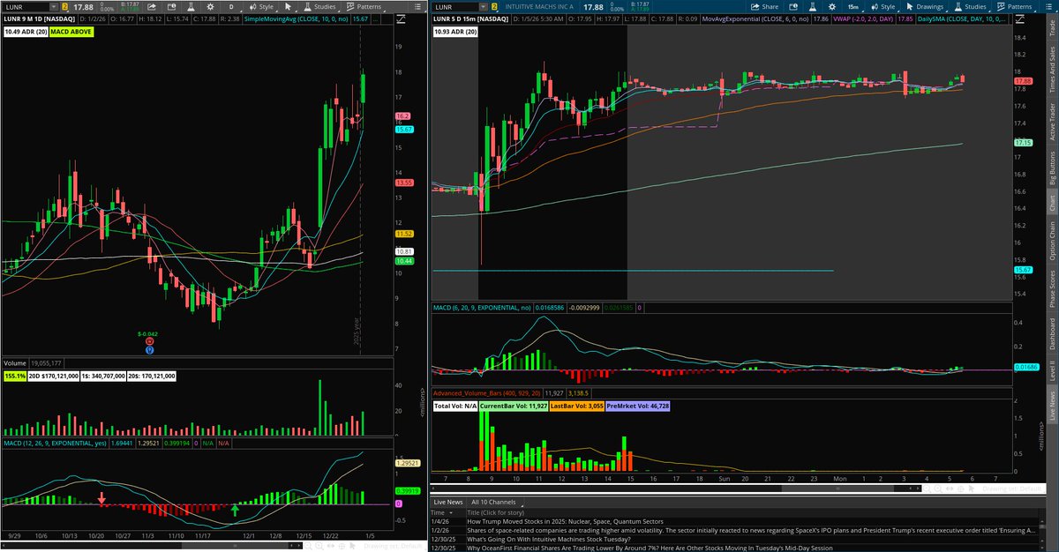Open the Level II sidebar tab

click(x=1051, y=369)
